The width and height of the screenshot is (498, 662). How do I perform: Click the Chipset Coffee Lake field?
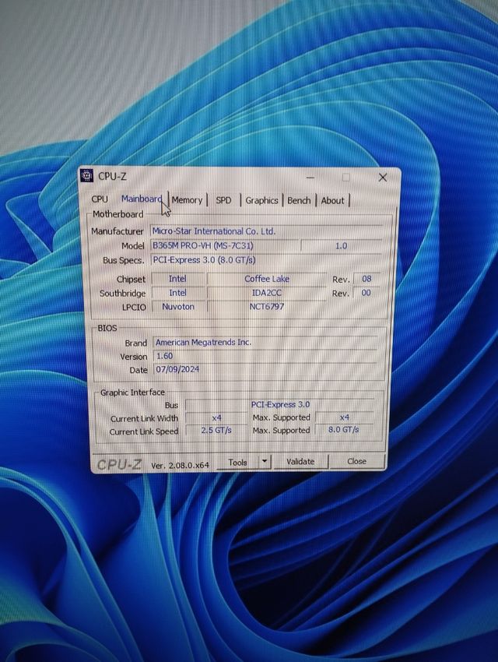pos(266,279)
